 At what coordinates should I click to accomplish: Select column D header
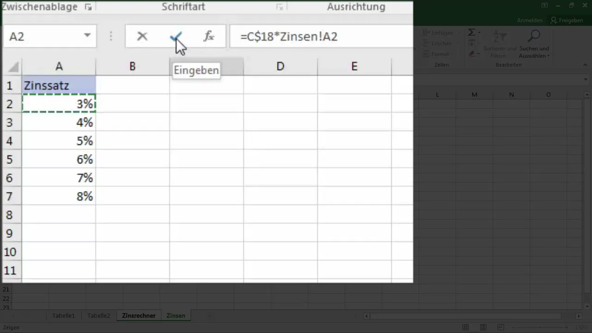point(280,67)
